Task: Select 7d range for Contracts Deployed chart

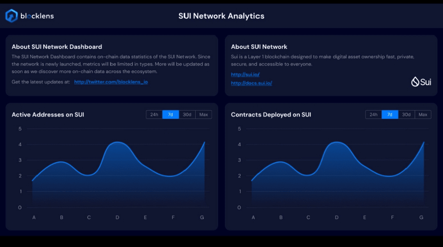Action: 390,115
